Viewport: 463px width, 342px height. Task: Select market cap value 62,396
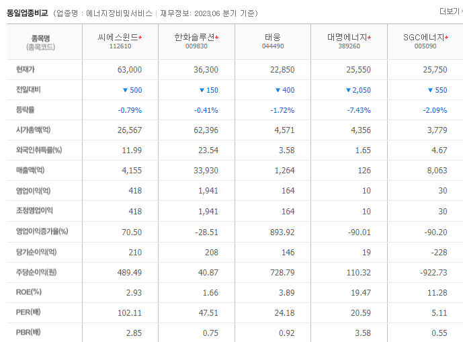point(206,130)
